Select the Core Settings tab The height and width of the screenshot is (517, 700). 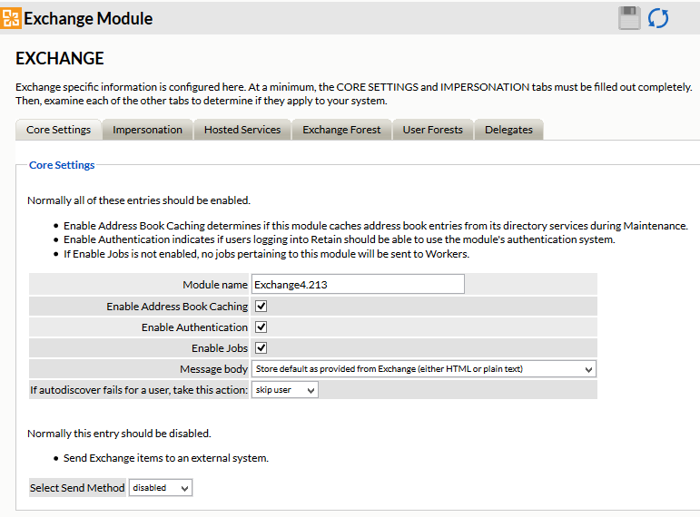[x=58, y=130]
